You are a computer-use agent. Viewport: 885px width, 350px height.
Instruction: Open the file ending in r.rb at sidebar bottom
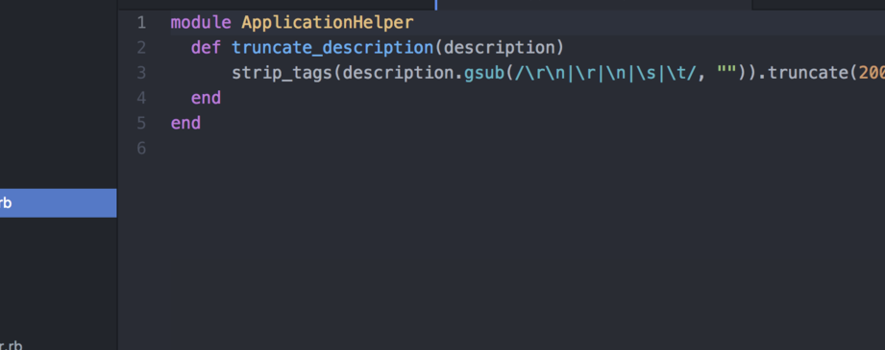(x=12, y=345)
